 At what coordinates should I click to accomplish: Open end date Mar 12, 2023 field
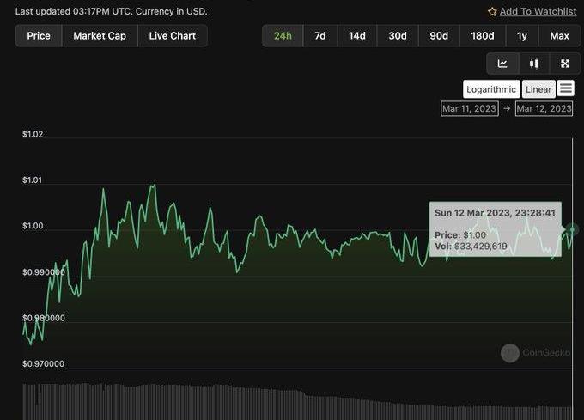[x=544, y=109]
